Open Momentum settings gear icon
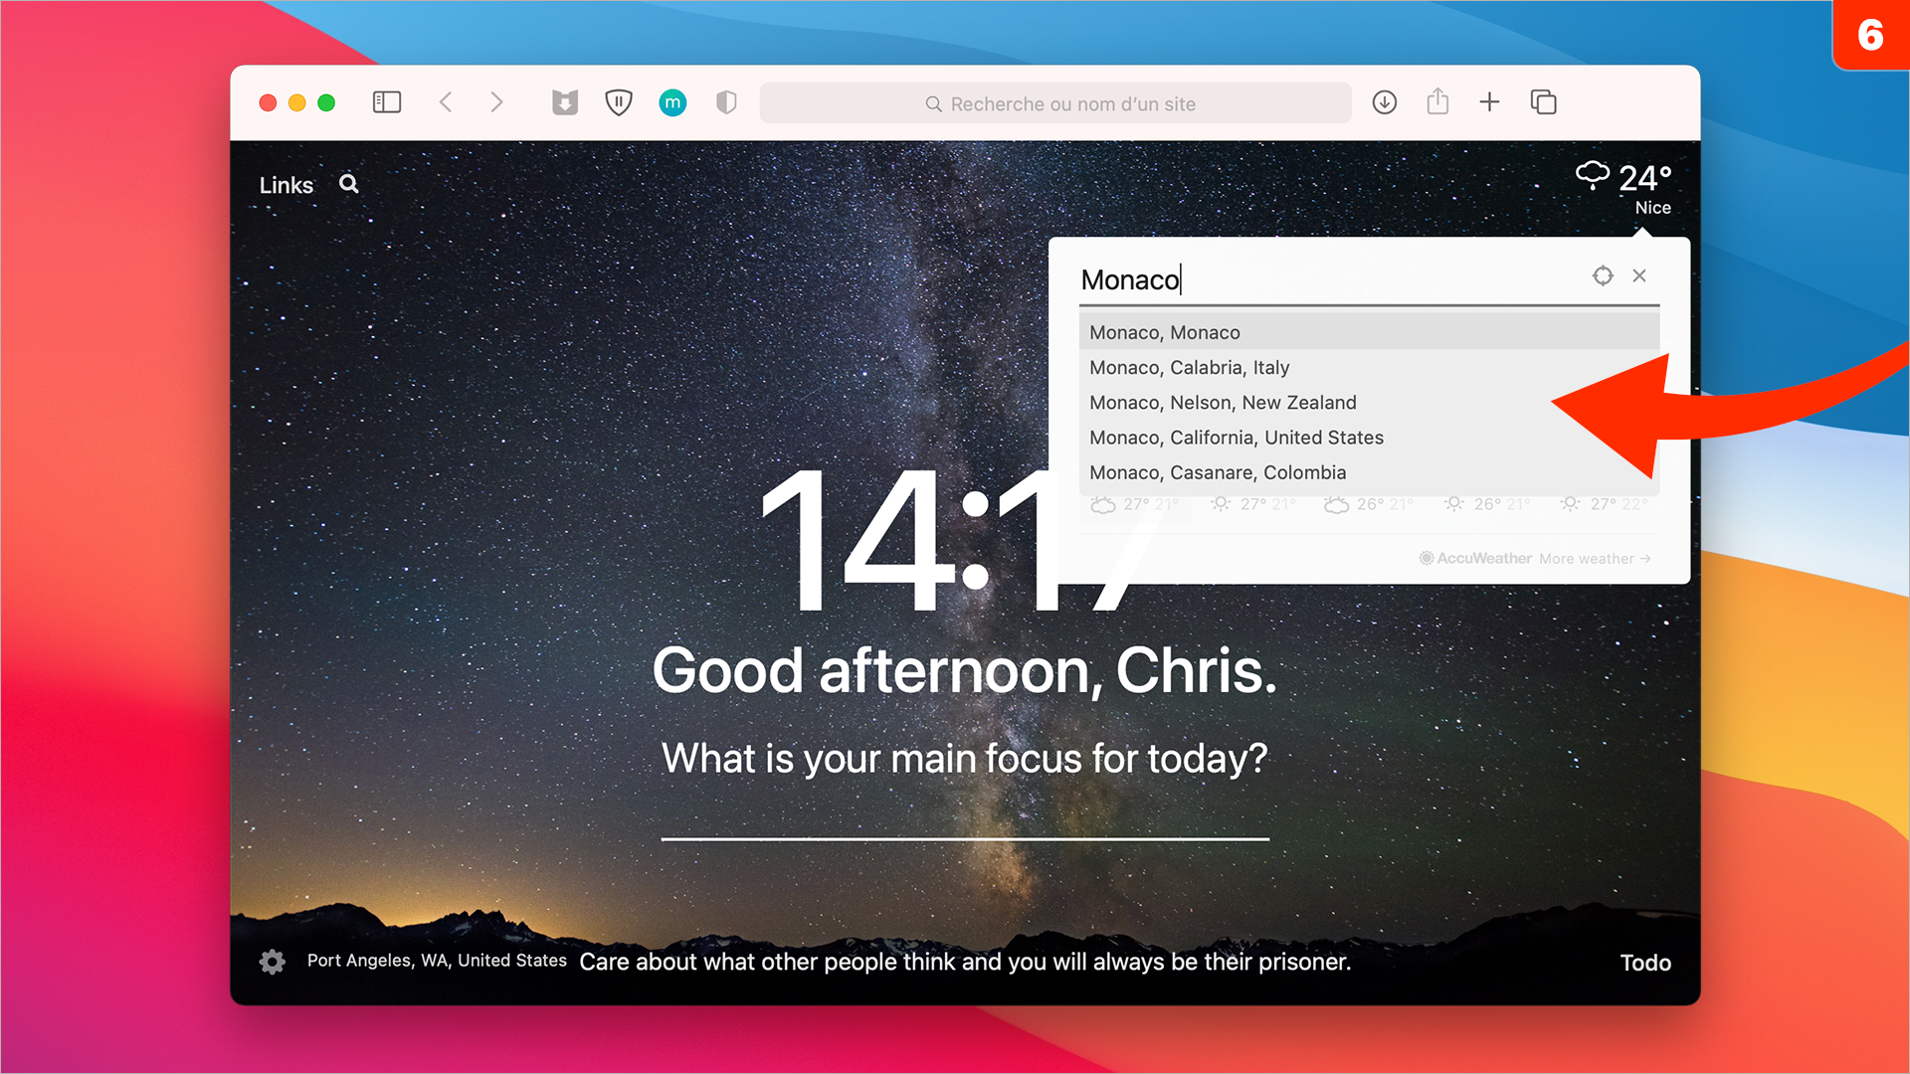 pyautogui.click(x=273, y=962)
